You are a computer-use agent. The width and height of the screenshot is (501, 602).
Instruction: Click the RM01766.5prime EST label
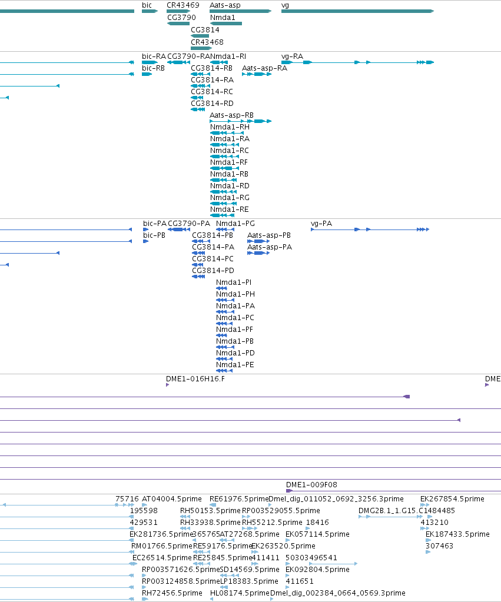[162, 546]
